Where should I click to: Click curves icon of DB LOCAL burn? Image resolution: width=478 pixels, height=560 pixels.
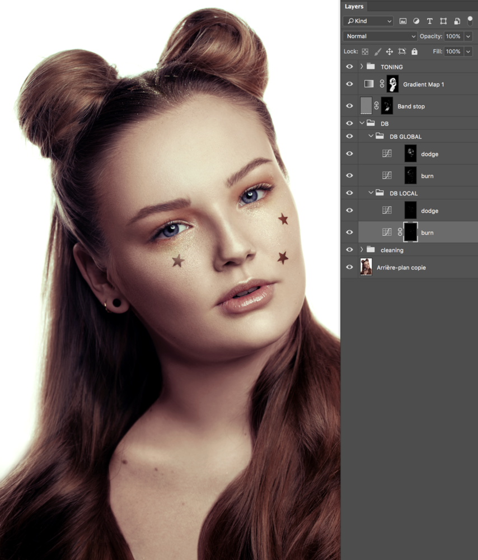tap(387, 232)
